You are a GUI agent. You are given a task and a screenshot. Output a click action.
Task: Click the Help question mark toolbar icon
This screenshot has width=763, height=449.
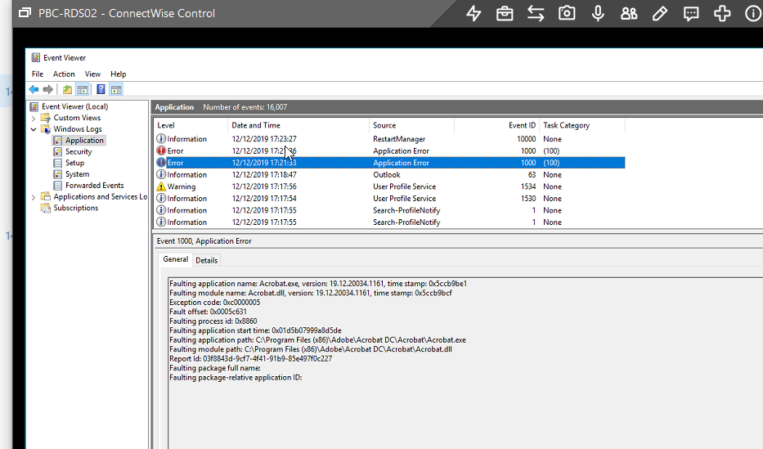point(101,89)
